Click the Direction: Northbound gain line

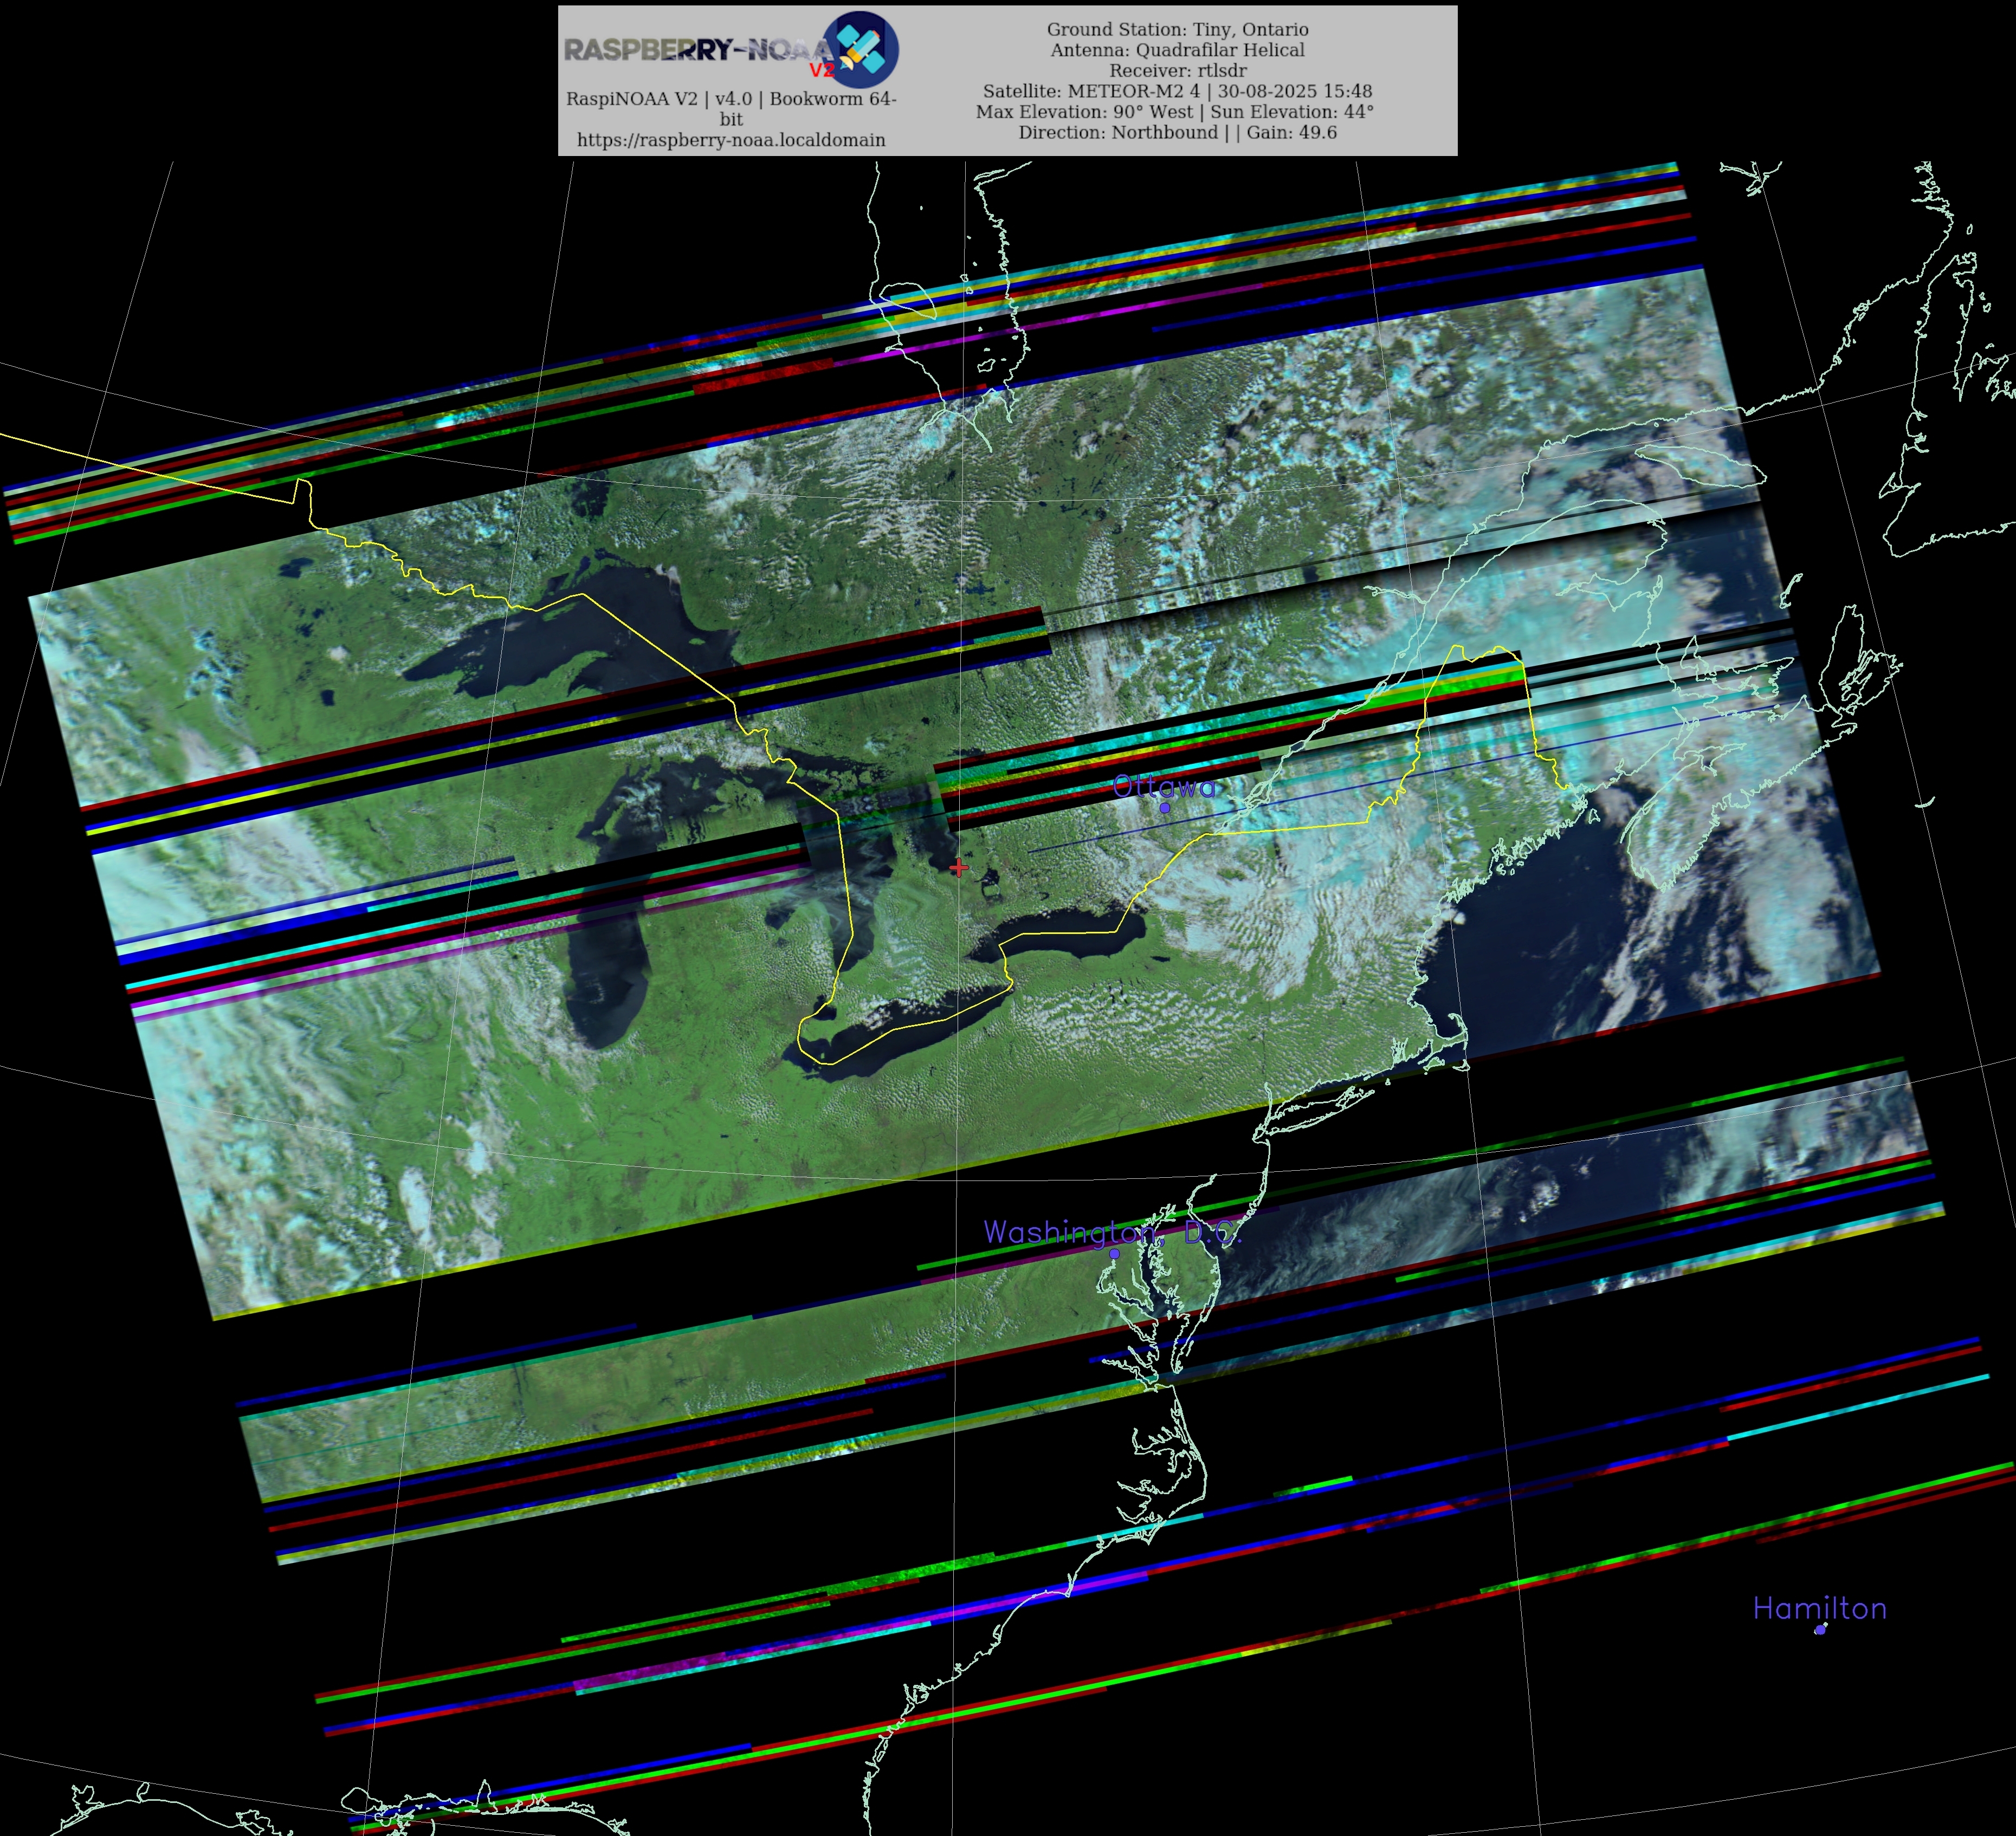point(1177,133)
